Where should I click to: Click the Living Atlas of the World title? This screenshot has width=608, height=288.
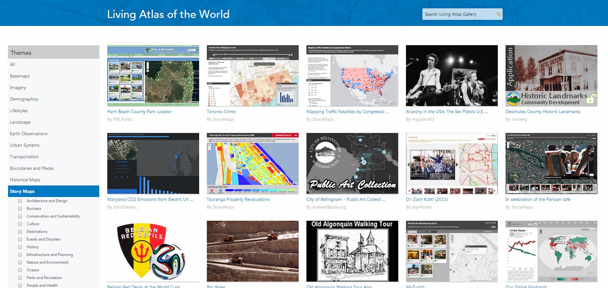[x=168, y=14]
